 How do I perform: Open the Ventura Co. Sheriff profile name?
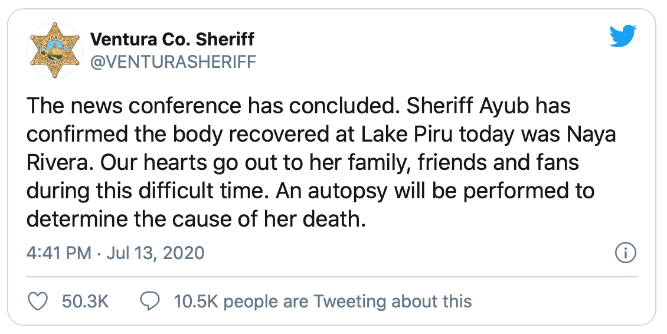172,40
